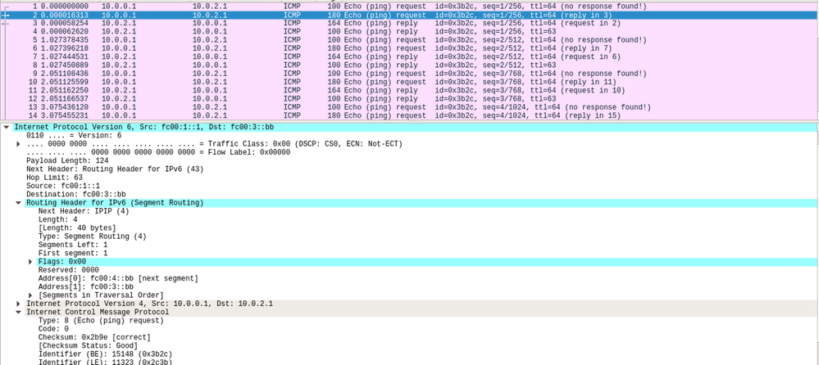Select packet 13 at time 3.075436120
This screenshot has width=819, height=365.
pyautogui.click(x=410, y=107)
